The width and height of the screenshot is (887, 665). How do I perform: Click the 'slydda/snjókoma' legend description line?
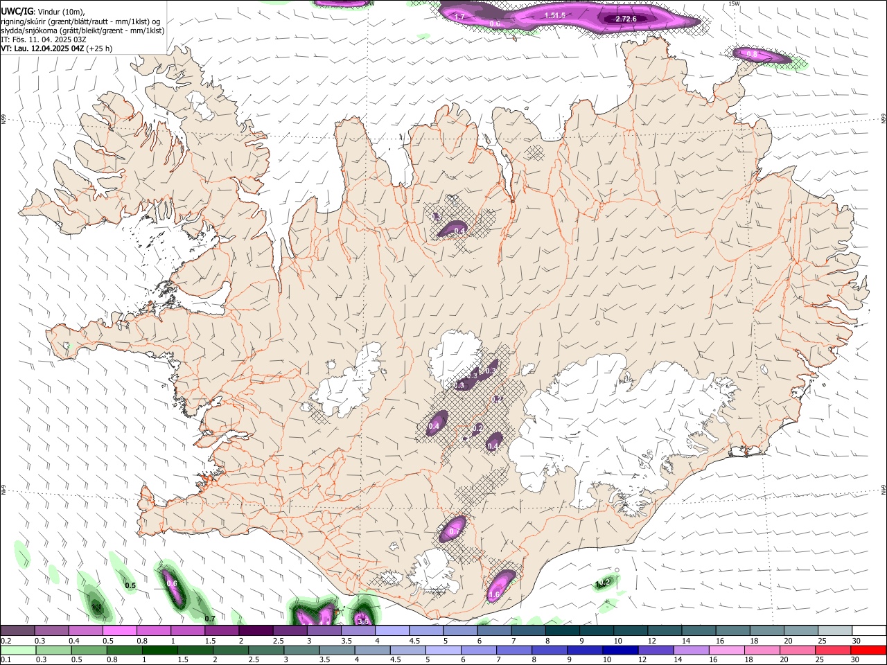(x=82, y=30)
